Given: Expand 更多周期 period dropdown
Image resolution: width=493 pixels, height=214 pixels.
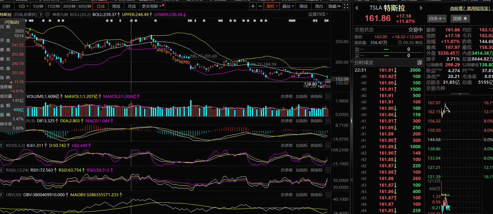Looking at the screenshot, I should tap(152, 6).
